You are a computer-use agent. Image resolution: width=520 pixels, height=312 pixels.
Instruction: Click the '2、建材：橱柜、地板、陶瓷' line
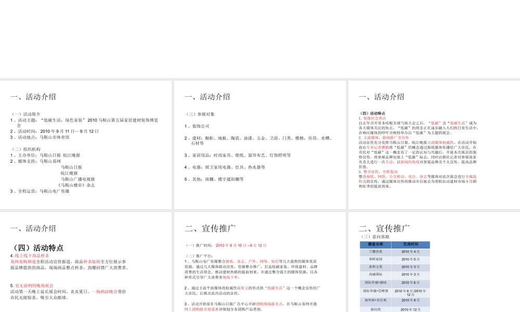coord(258,140)
